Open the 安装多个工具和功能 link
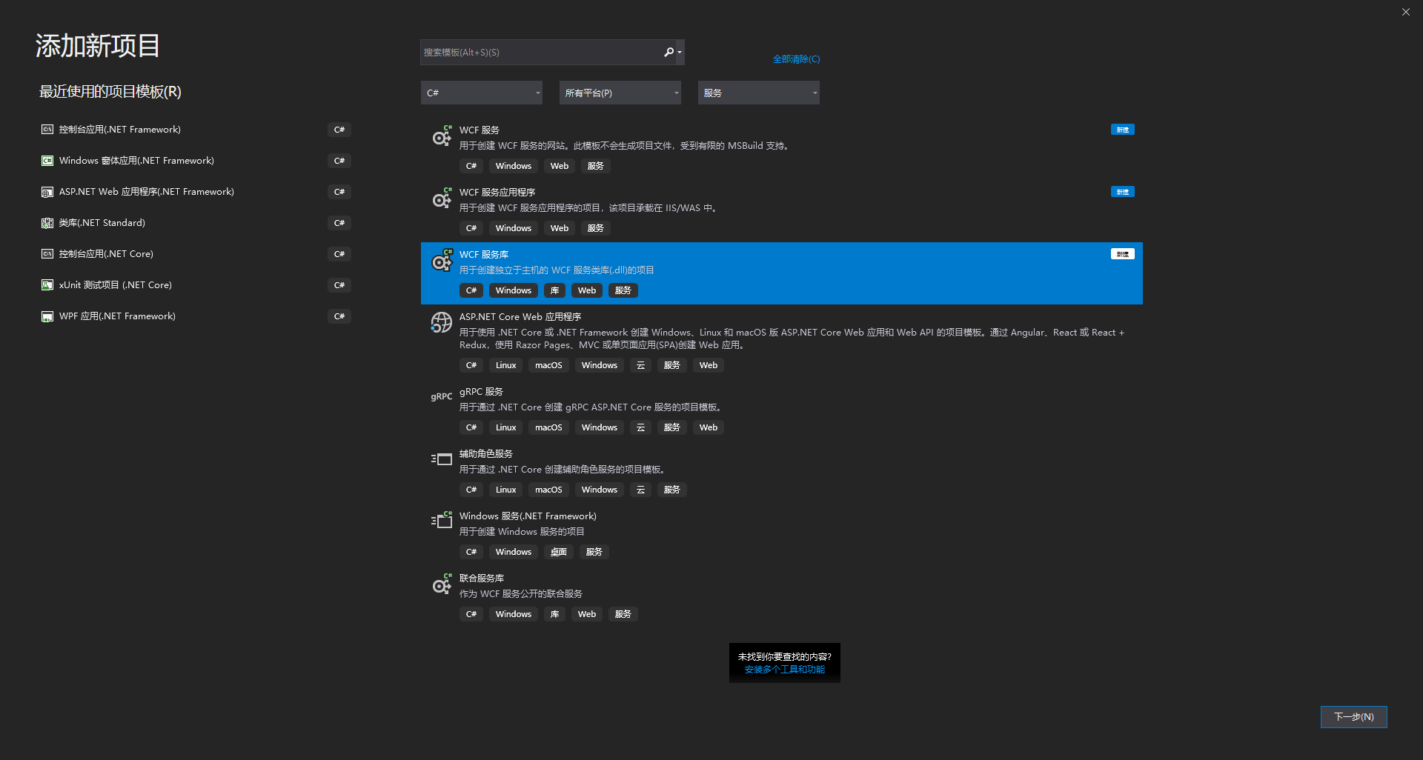Image resolution: width=1423 pixels, height=760 pixels. [x=784, y=670]
